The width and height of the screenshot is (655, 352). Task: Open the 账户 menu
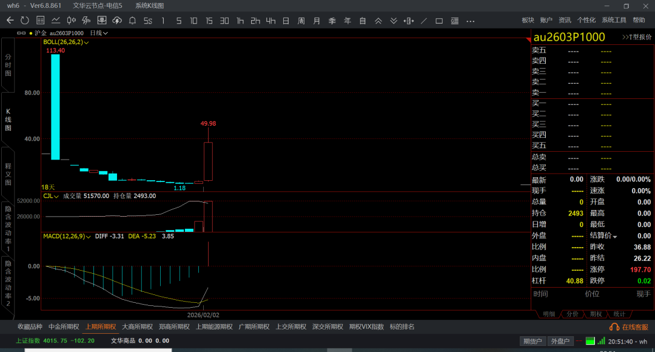pos(546,20)
